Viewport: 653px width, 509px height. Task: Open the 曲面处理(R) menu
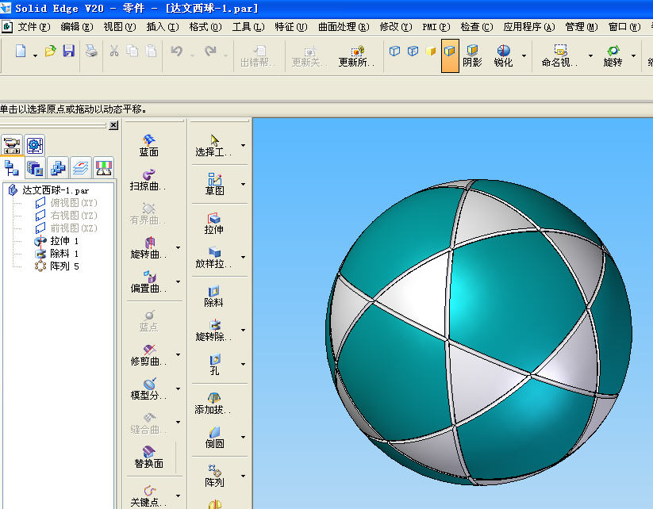[344, 27]
